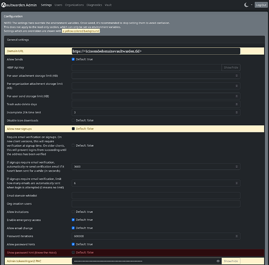Adjust the 3600 seconds resend spinner

point(237,166)
